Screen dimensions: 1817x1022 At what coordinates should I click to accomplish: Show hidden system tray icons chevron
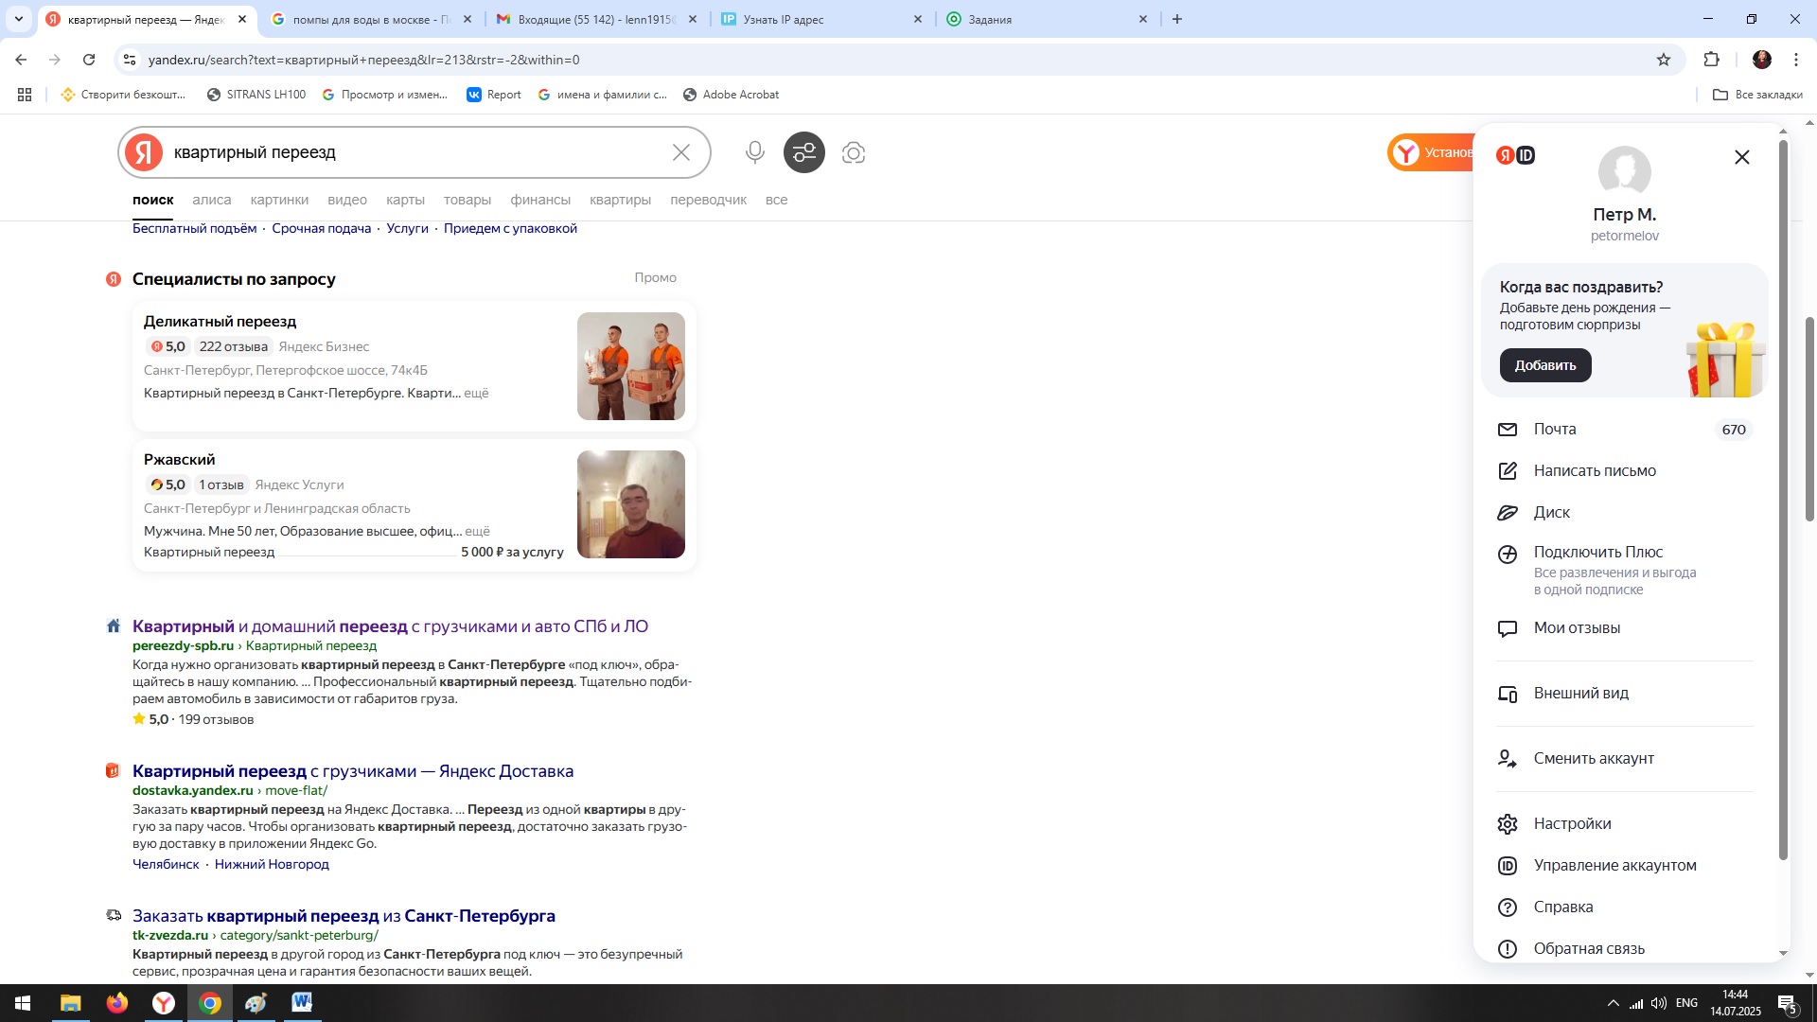[1613, 1003]
